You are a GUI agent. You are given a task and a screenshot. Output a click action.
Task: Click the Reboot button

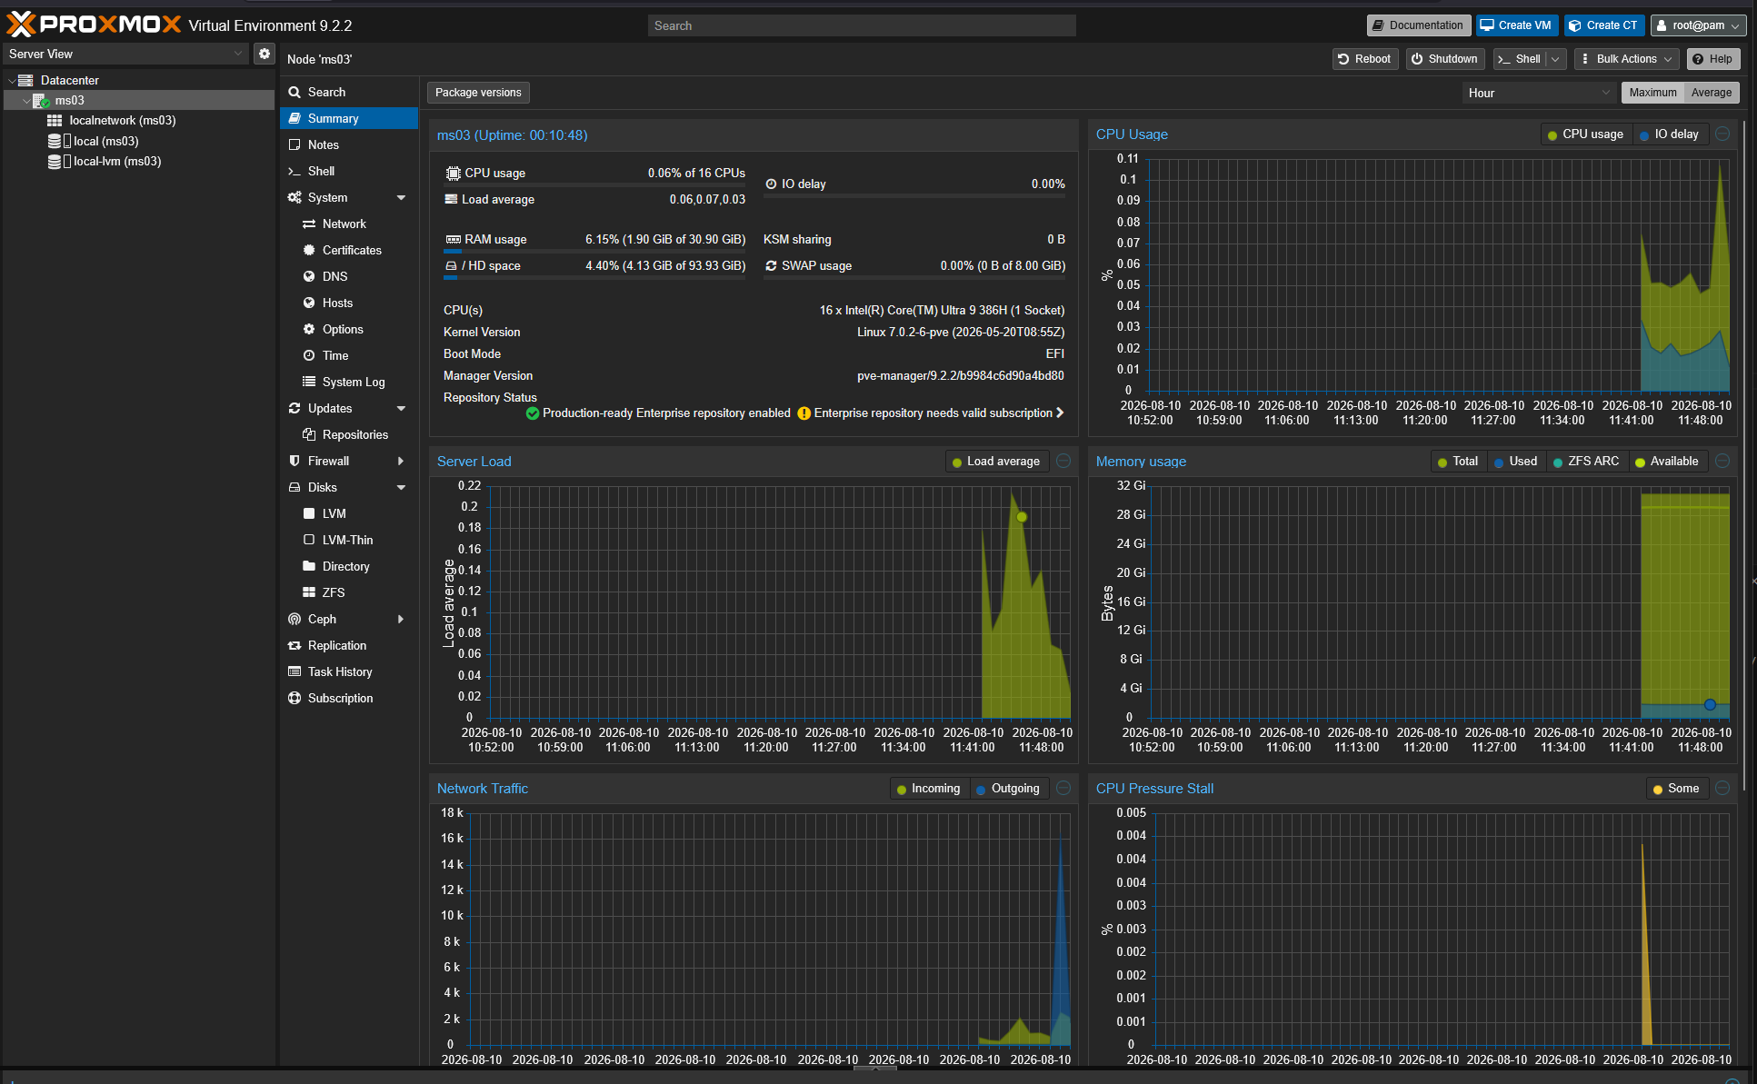tap(1364, 59)
